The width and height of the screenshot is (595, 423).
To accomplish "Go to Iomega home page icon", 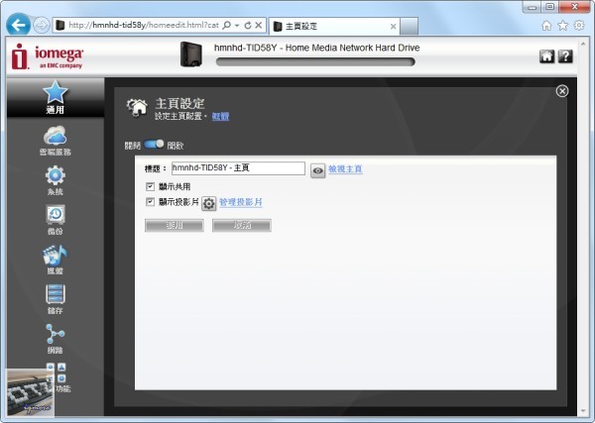I will click(546, 56).
